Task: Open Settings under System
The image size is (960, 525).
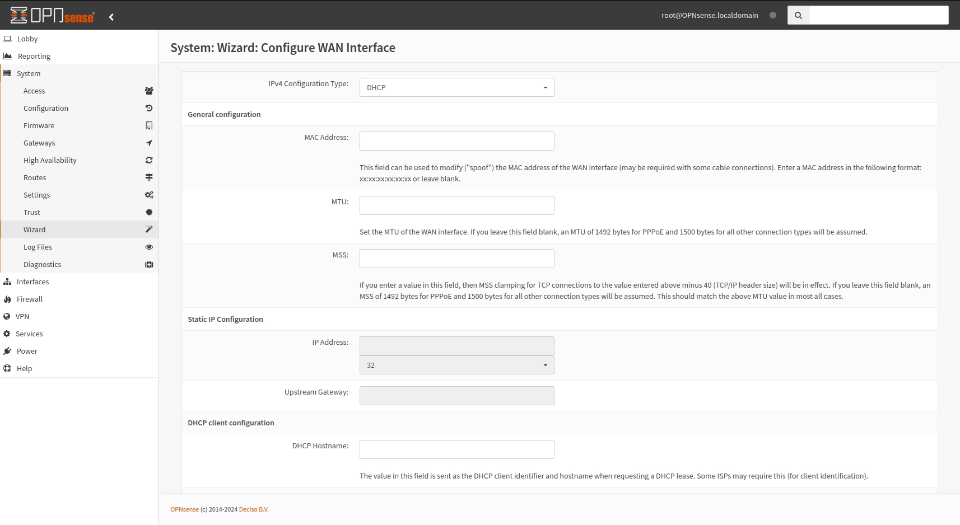Action: (79, 195)
